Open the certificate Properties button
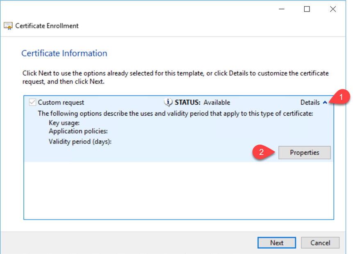Screen dimensions: 353x254 [x=304, y=153]
